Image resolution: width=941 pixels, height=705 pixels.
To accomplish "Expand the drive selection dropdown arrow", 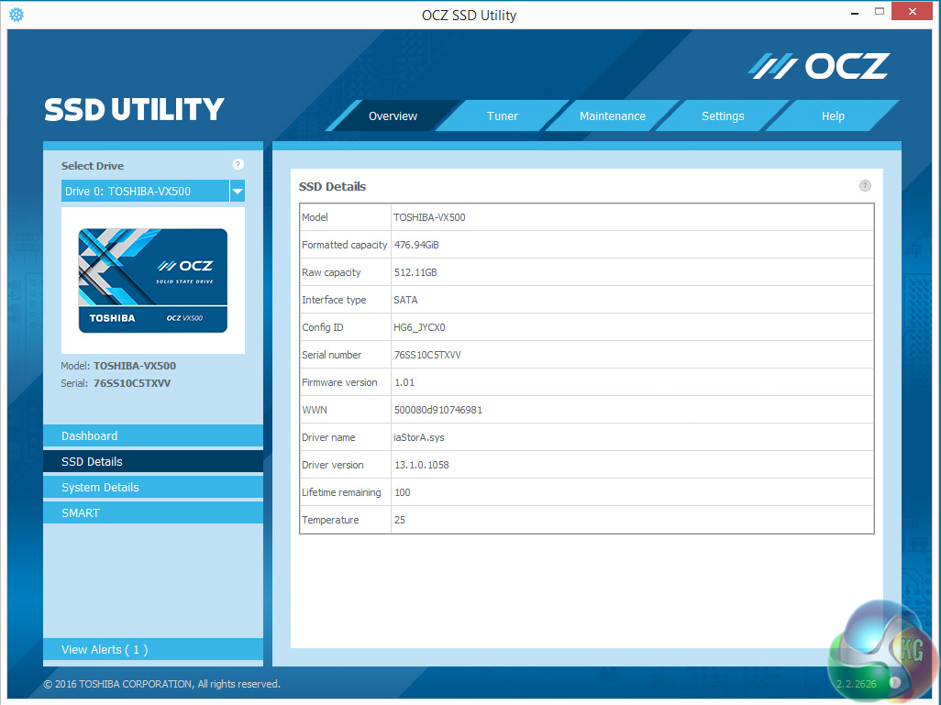I will (x=238, y=192).
